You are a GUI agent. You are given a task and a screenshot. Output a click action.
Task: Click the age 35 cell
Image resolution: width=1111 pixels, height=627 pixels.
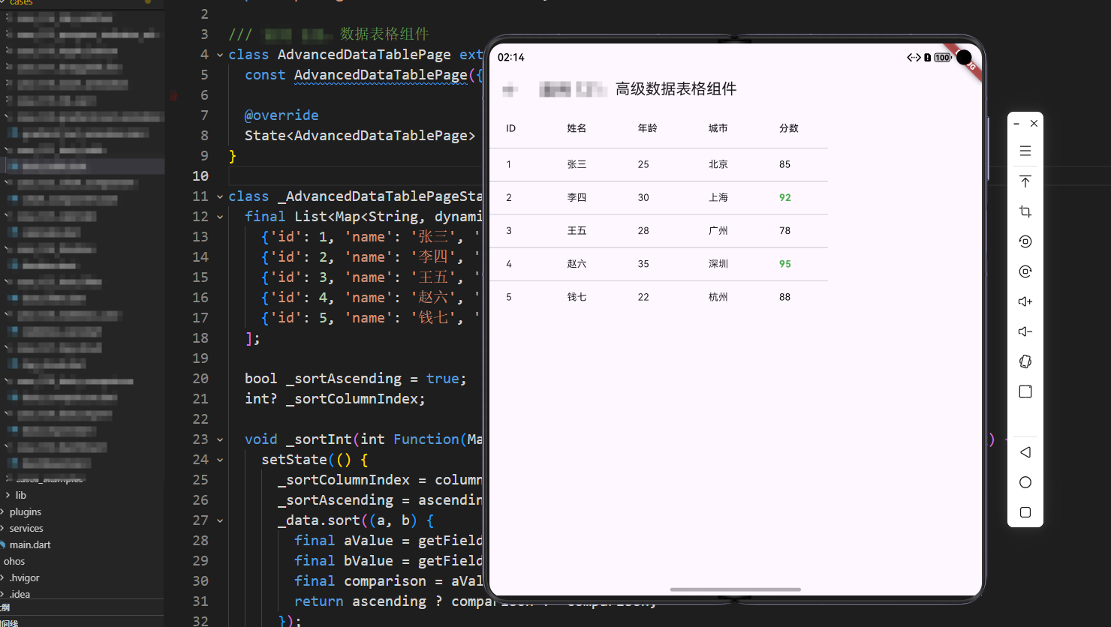click(643, 264)
